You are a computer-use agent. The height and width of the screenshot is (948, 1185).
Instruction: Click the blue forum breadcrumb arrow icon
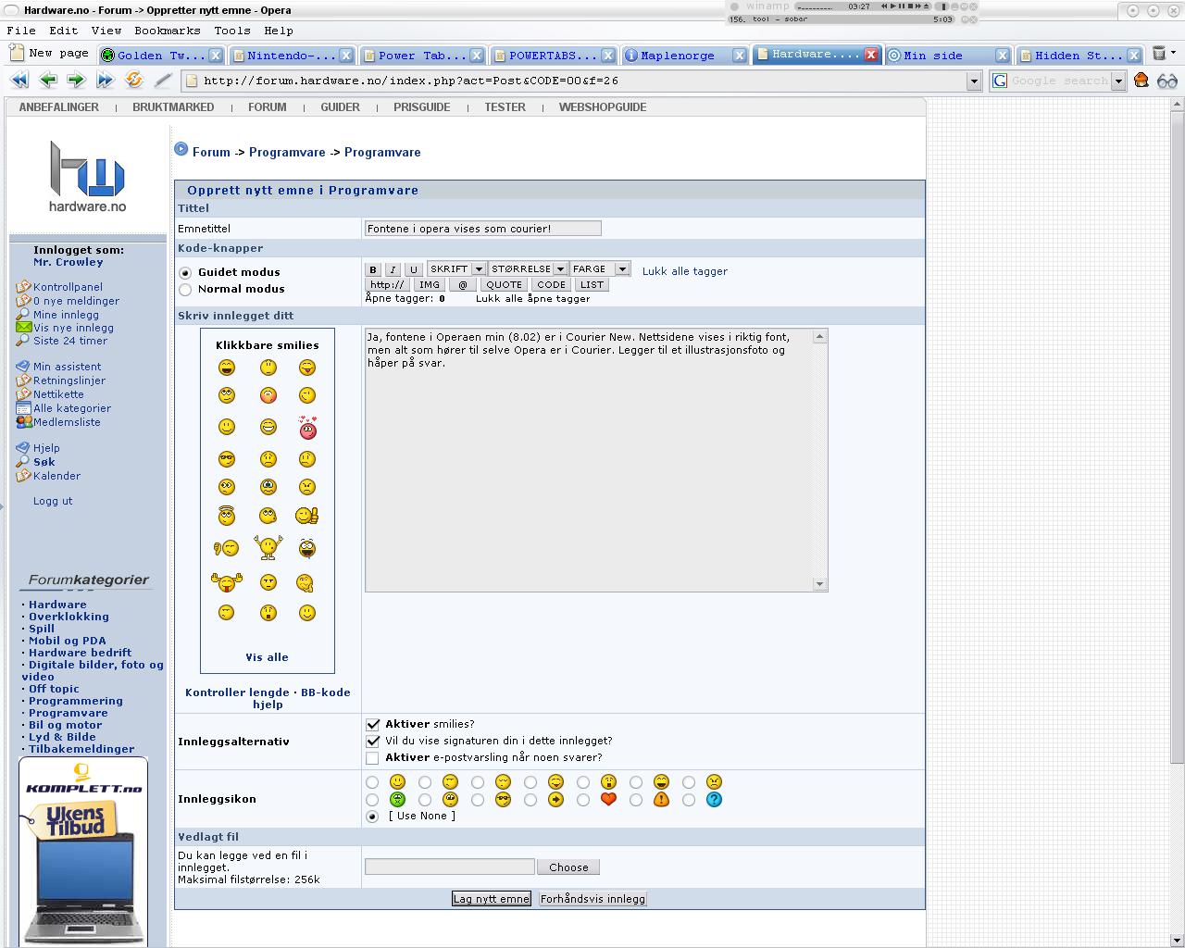point(181,149)
